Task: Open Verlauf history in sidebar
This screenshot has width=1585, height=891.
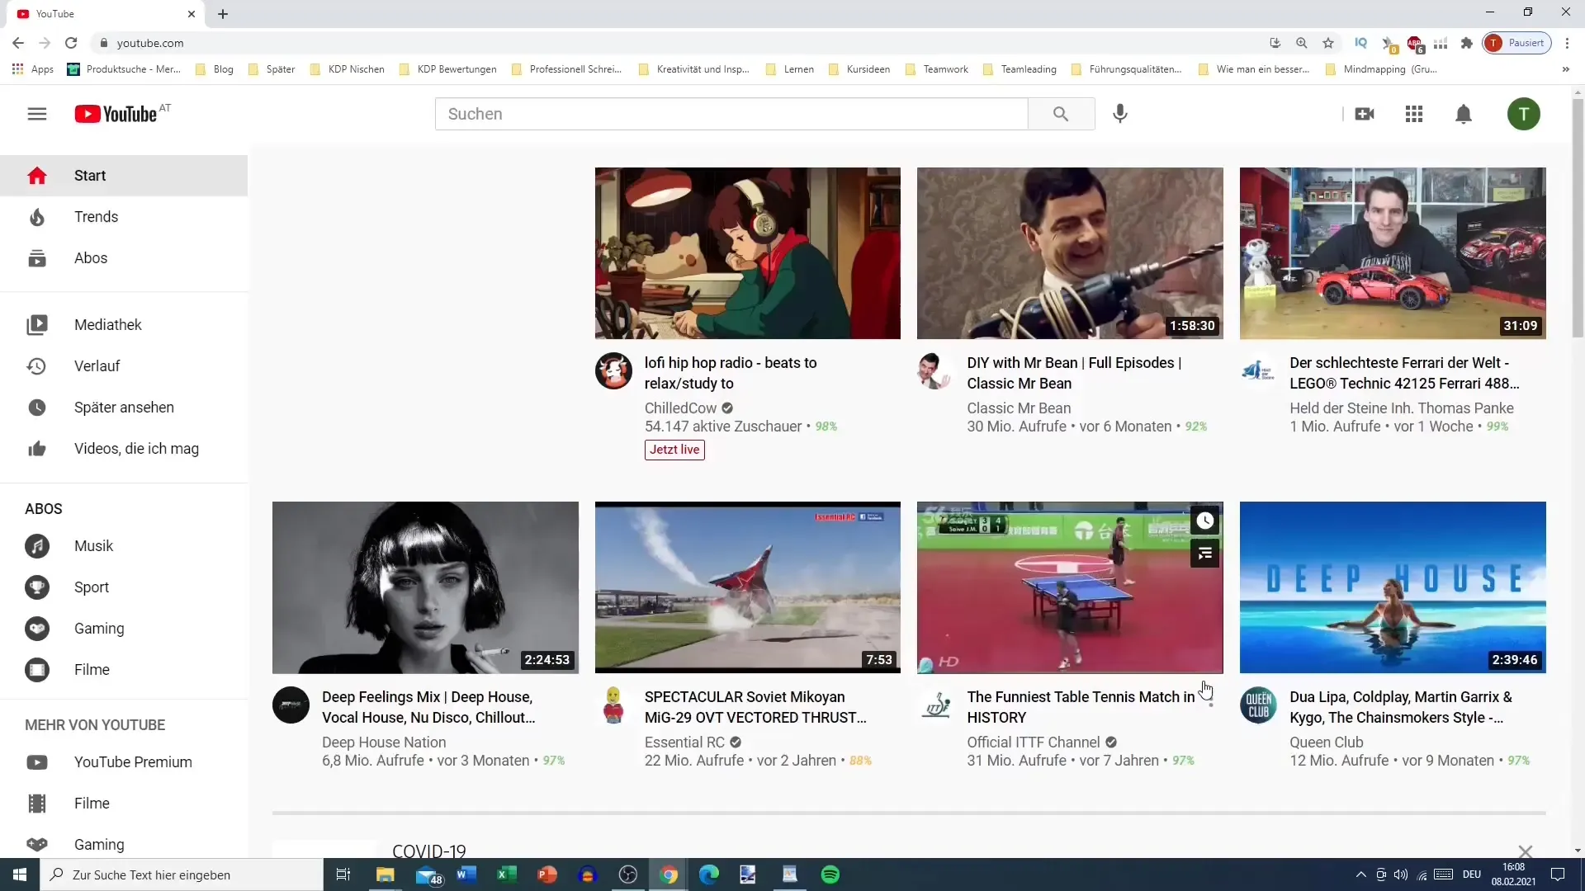Action: pyautogui.click(x=124, y=366)
